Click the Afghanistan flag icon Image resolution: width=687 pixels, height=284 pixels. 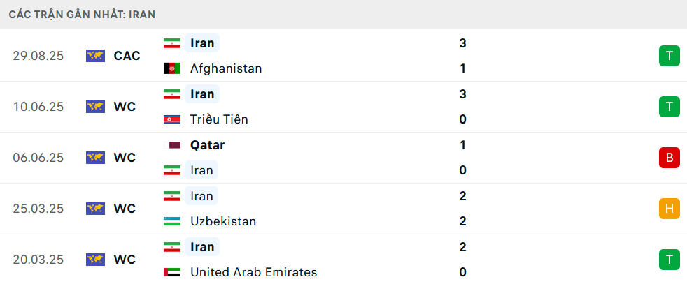point(171,68)
